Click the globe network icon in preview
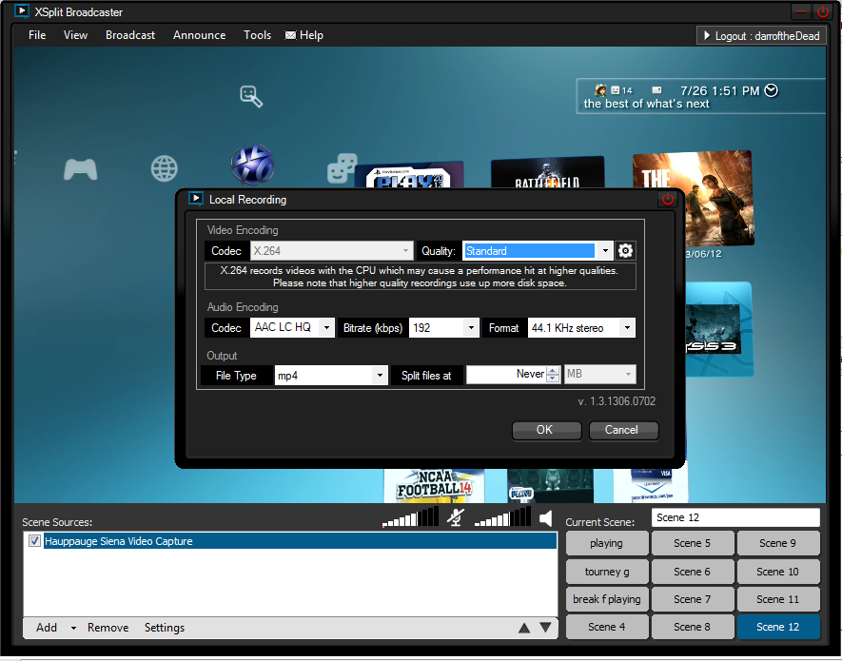This screenshot has width=842, height=661. 165,168
